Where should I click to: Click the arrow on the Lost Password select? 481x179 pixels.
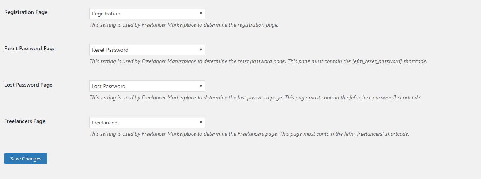click(201, 86)
